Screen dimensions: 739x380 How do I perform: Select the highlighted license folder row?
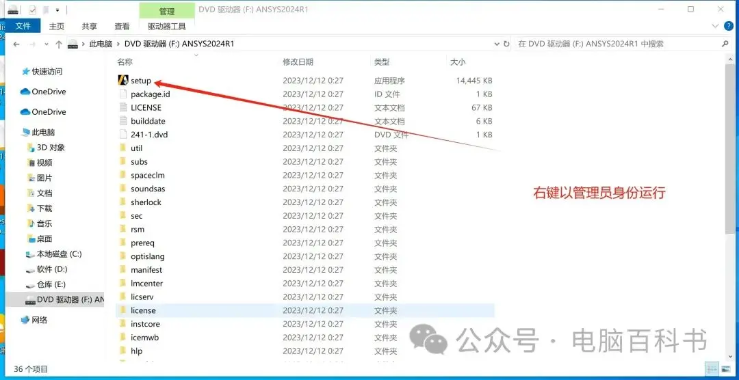[305, 311]
